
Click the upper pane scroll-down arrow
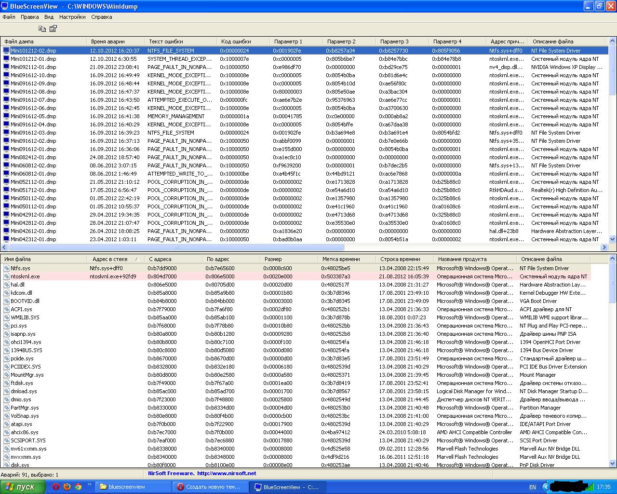point(613,239)
